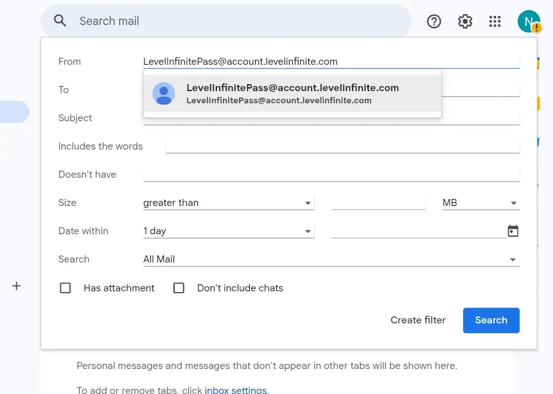553x394 pixels.
Task: Focus the date input field
Action: (x=419, y=231)
